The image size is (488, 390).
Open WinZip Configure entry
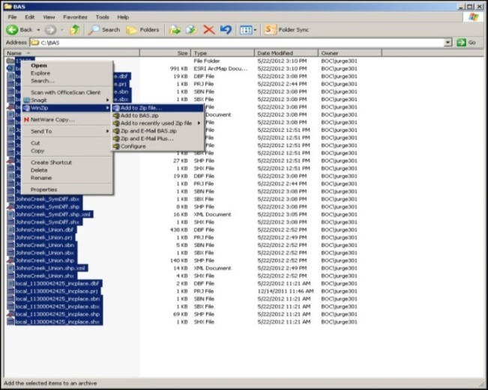(x=133, y=146)
